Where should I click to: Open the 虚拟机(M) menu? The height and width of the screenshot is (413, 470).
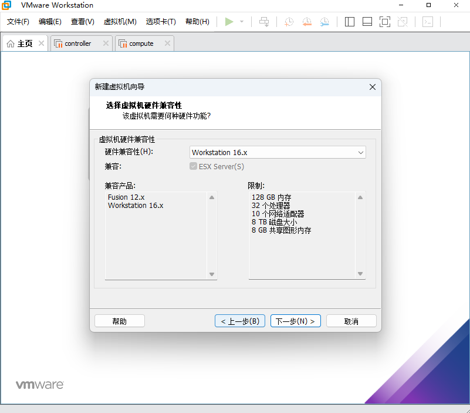[x=120, y=22]
